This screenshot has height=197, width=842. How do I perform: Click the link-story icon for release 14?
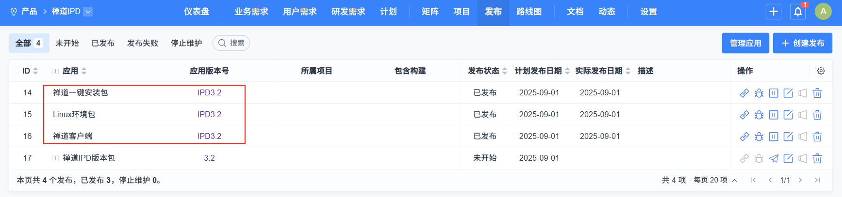tap(744, 93)
